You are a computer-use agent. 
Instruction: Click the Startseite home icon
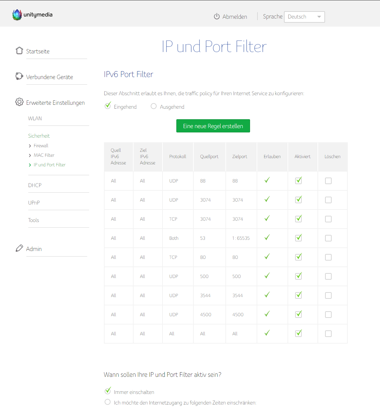19,50
